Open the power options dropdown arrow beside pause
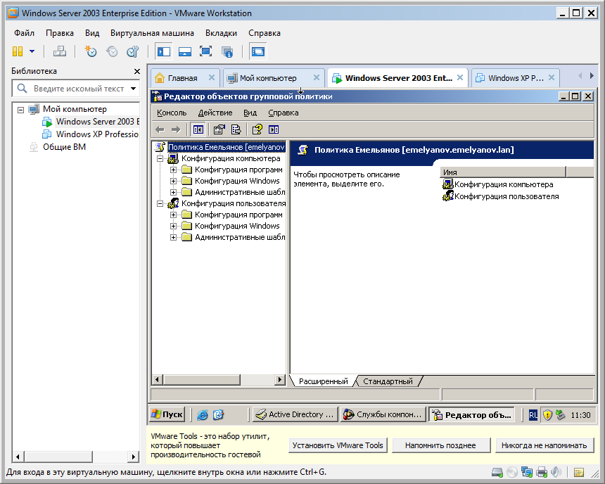The width and height of the screenshot is (605, 484). click(x=32, y=51)
